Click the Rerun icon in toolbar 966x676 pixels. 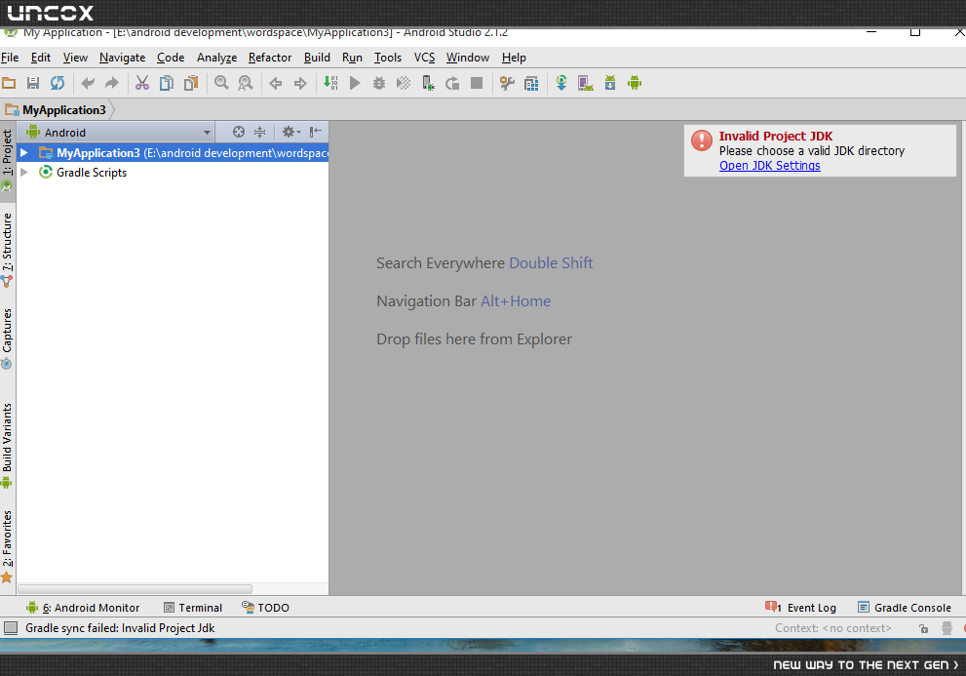(452, 83)
